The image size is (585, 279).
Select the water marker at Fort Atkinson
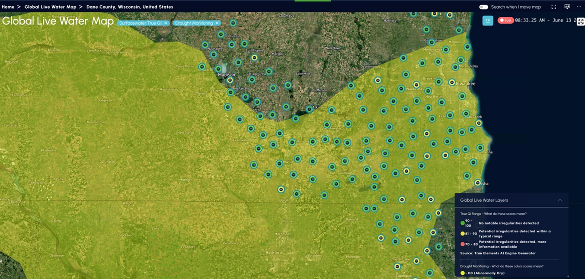pos(309,109)
